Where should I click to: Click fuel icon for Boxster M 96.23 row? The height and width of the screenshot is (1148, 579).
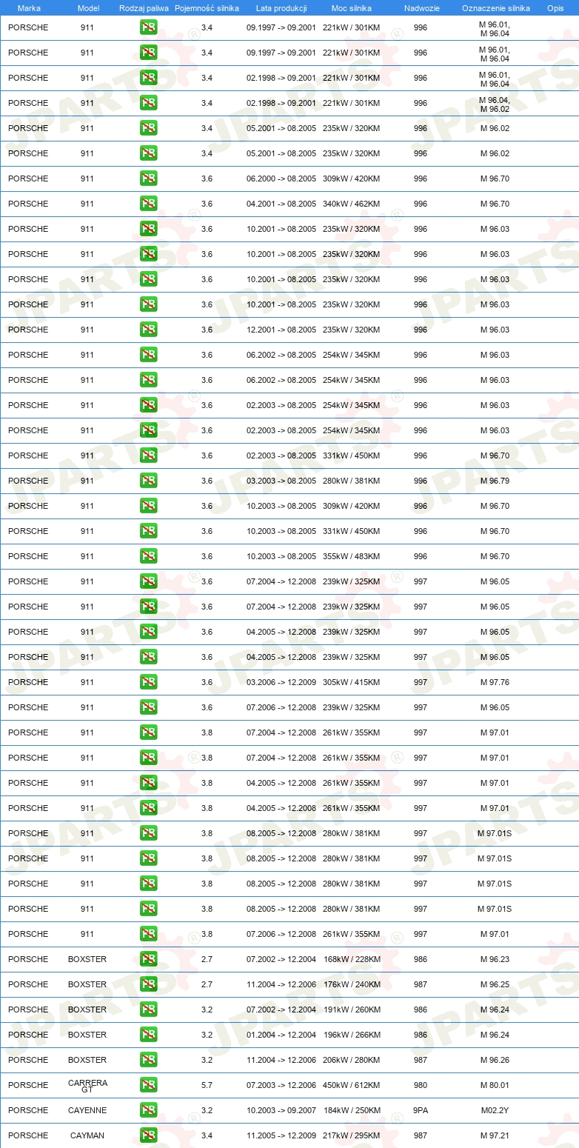[x=148, y=959]
